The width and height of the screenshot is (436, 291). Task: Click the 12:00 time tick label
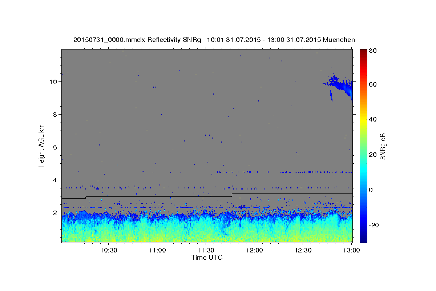pos(254,251)
